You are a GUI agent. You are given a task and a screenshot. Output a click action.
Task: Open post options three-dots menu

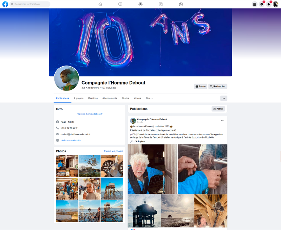click(x=222, y=120)
